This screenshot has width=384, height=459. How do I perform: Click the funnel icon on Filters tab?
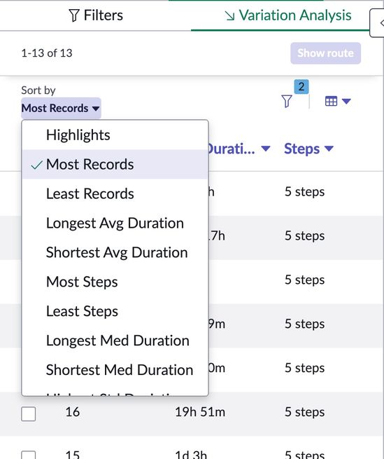click(74, 15)
